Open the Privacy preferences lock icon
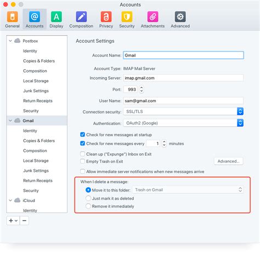This screenshot has width=260, height=253. click(106, 16)
